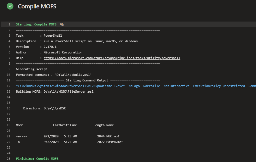Open the PowerShell task docs help link

[112, 58]
